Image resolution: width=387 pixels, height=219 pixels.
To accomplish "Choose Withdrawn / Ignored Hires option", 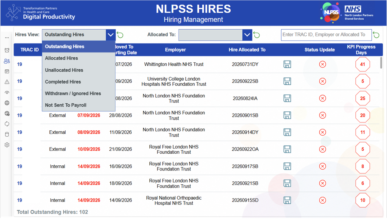I will tap(78, 93).
